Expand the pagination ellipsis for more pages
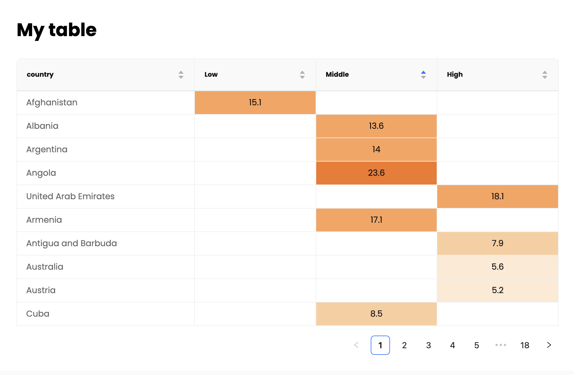The width and height of the screenshot is (574, 375). (x=501, y=345)
